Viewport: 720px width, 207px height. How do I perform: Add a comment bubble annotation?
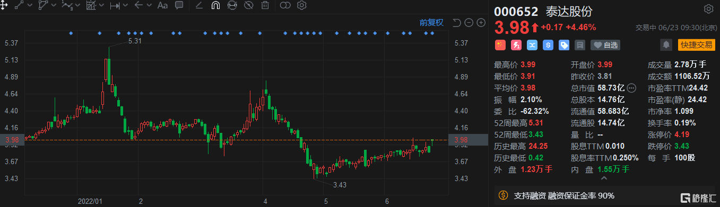[179, 6]
